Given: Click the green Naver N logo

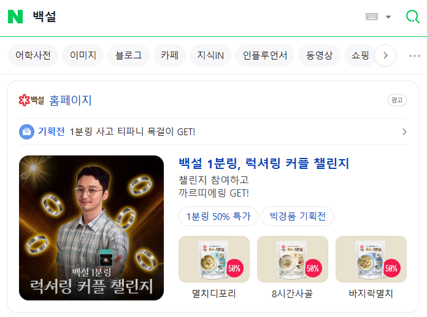Looking at the screenshot, I should point(15,17).
